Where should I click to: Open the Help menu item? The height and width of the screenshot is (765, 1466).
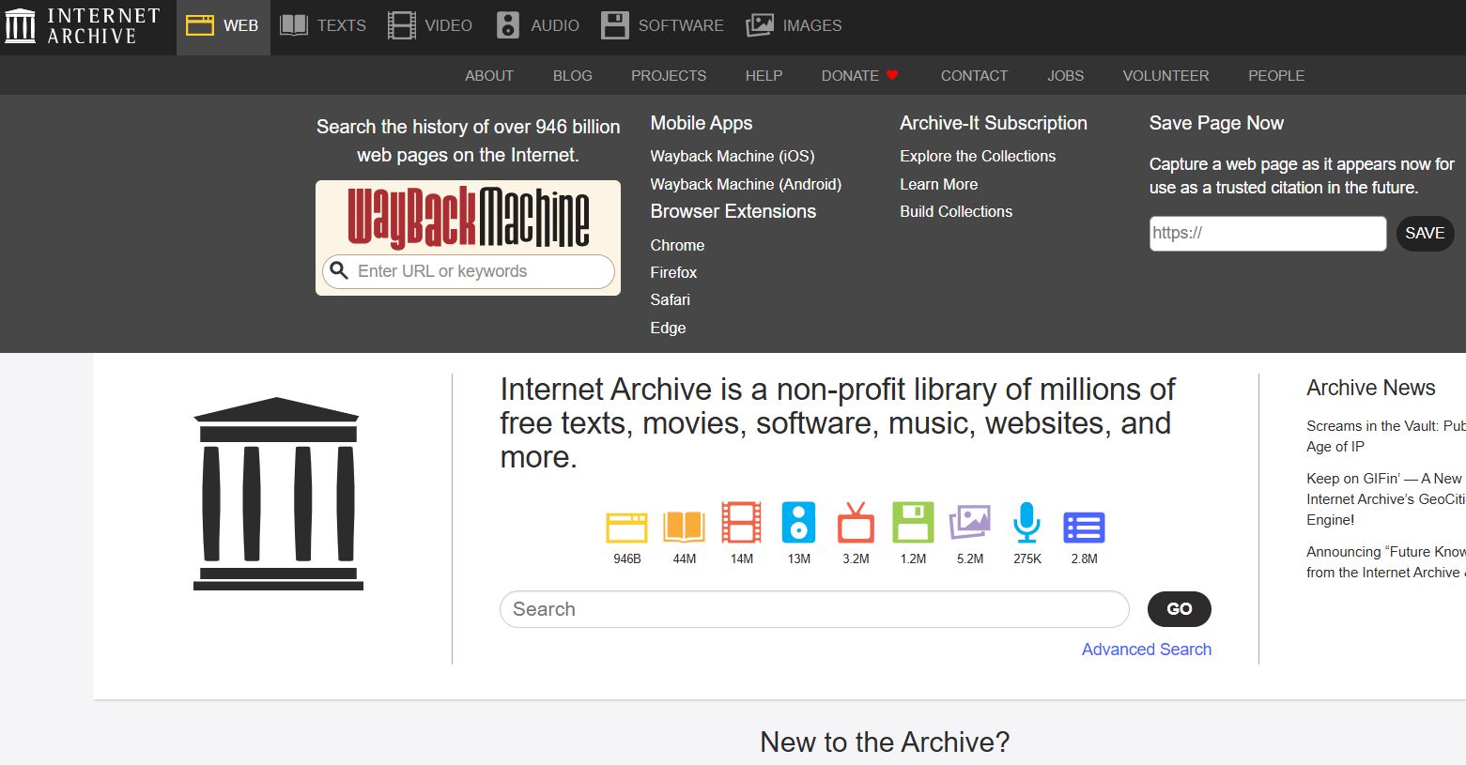[x=764, y=76]
